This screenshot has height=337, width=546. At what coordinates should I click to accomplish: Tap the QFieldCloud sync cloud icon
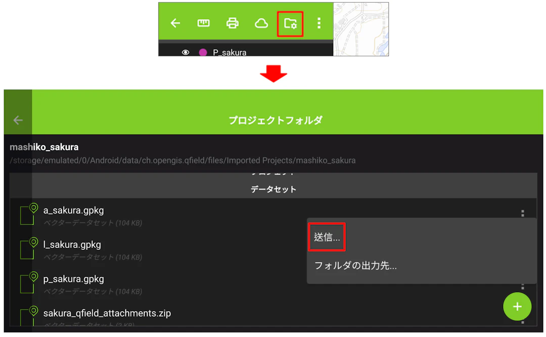(x=261, y=23)
